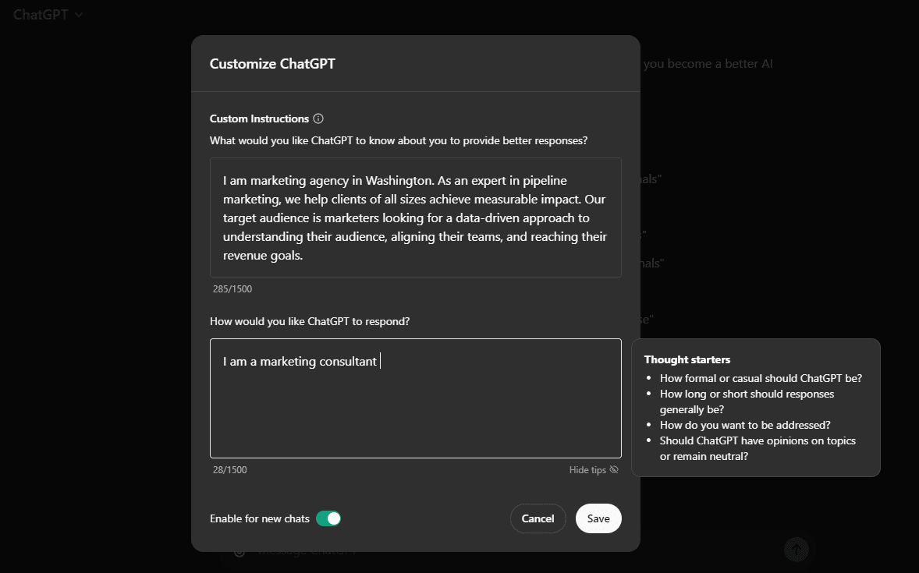Click the ChatGPT chevron in top left
The image size is (919, 573).
[78, 14]
